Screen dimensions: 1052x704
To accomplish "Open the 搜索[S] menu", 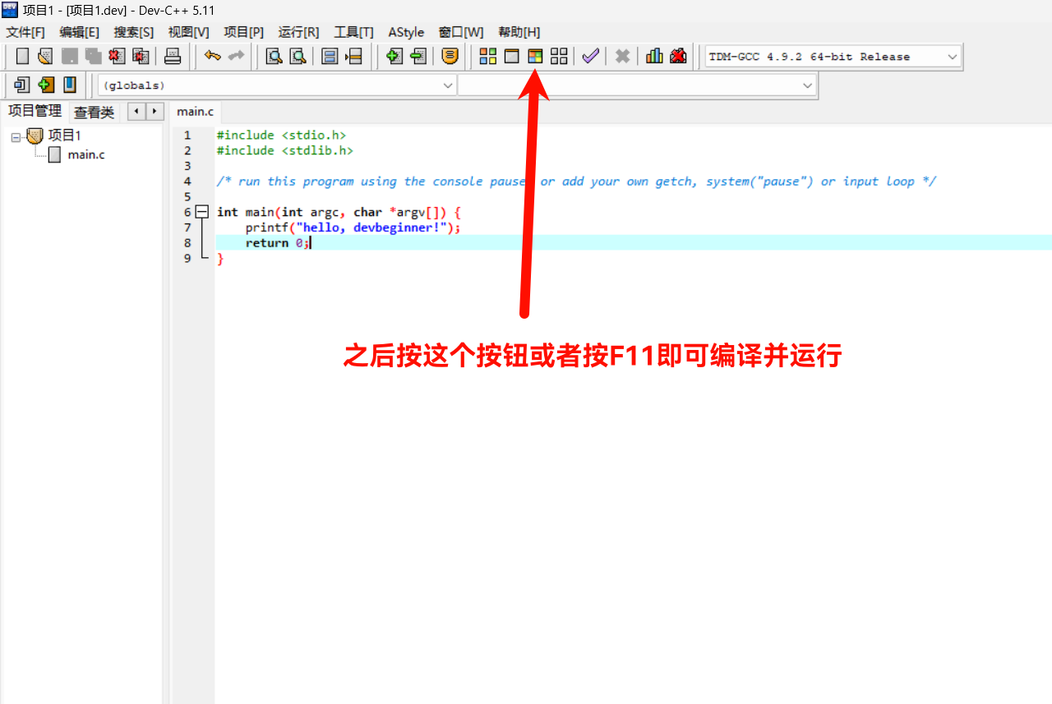I will click(133, 32).
